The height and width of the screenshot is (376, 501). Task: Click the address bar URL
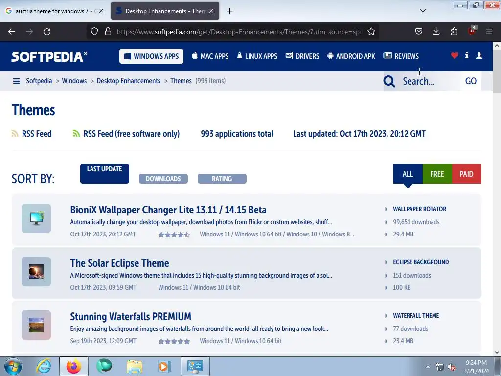[240, 32]
